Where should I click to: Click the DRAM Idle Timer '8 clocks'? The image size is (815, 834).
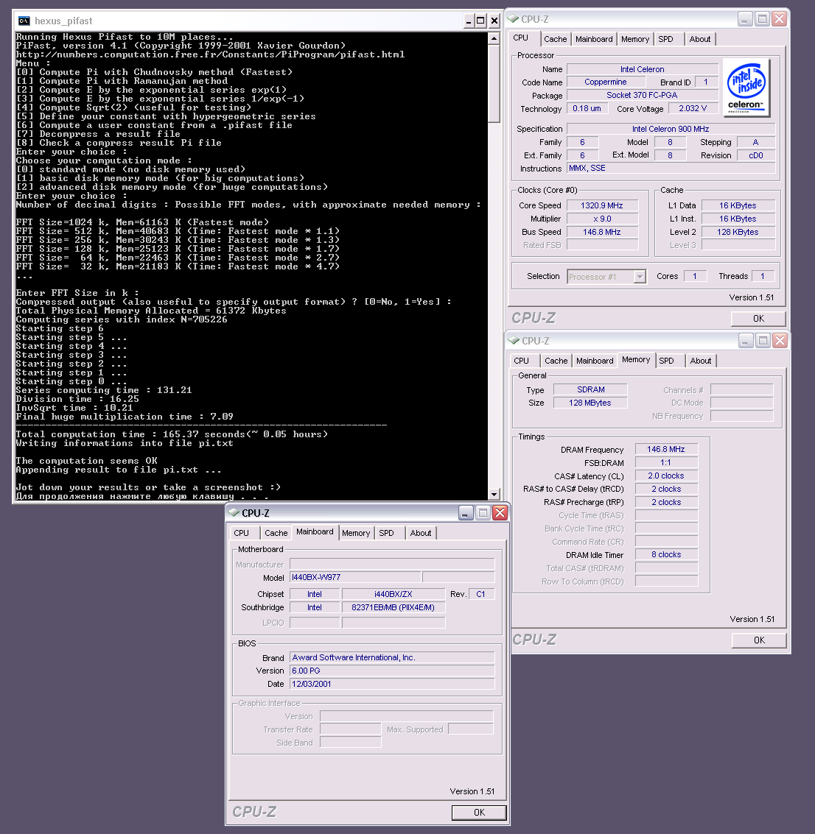point(666,555)
